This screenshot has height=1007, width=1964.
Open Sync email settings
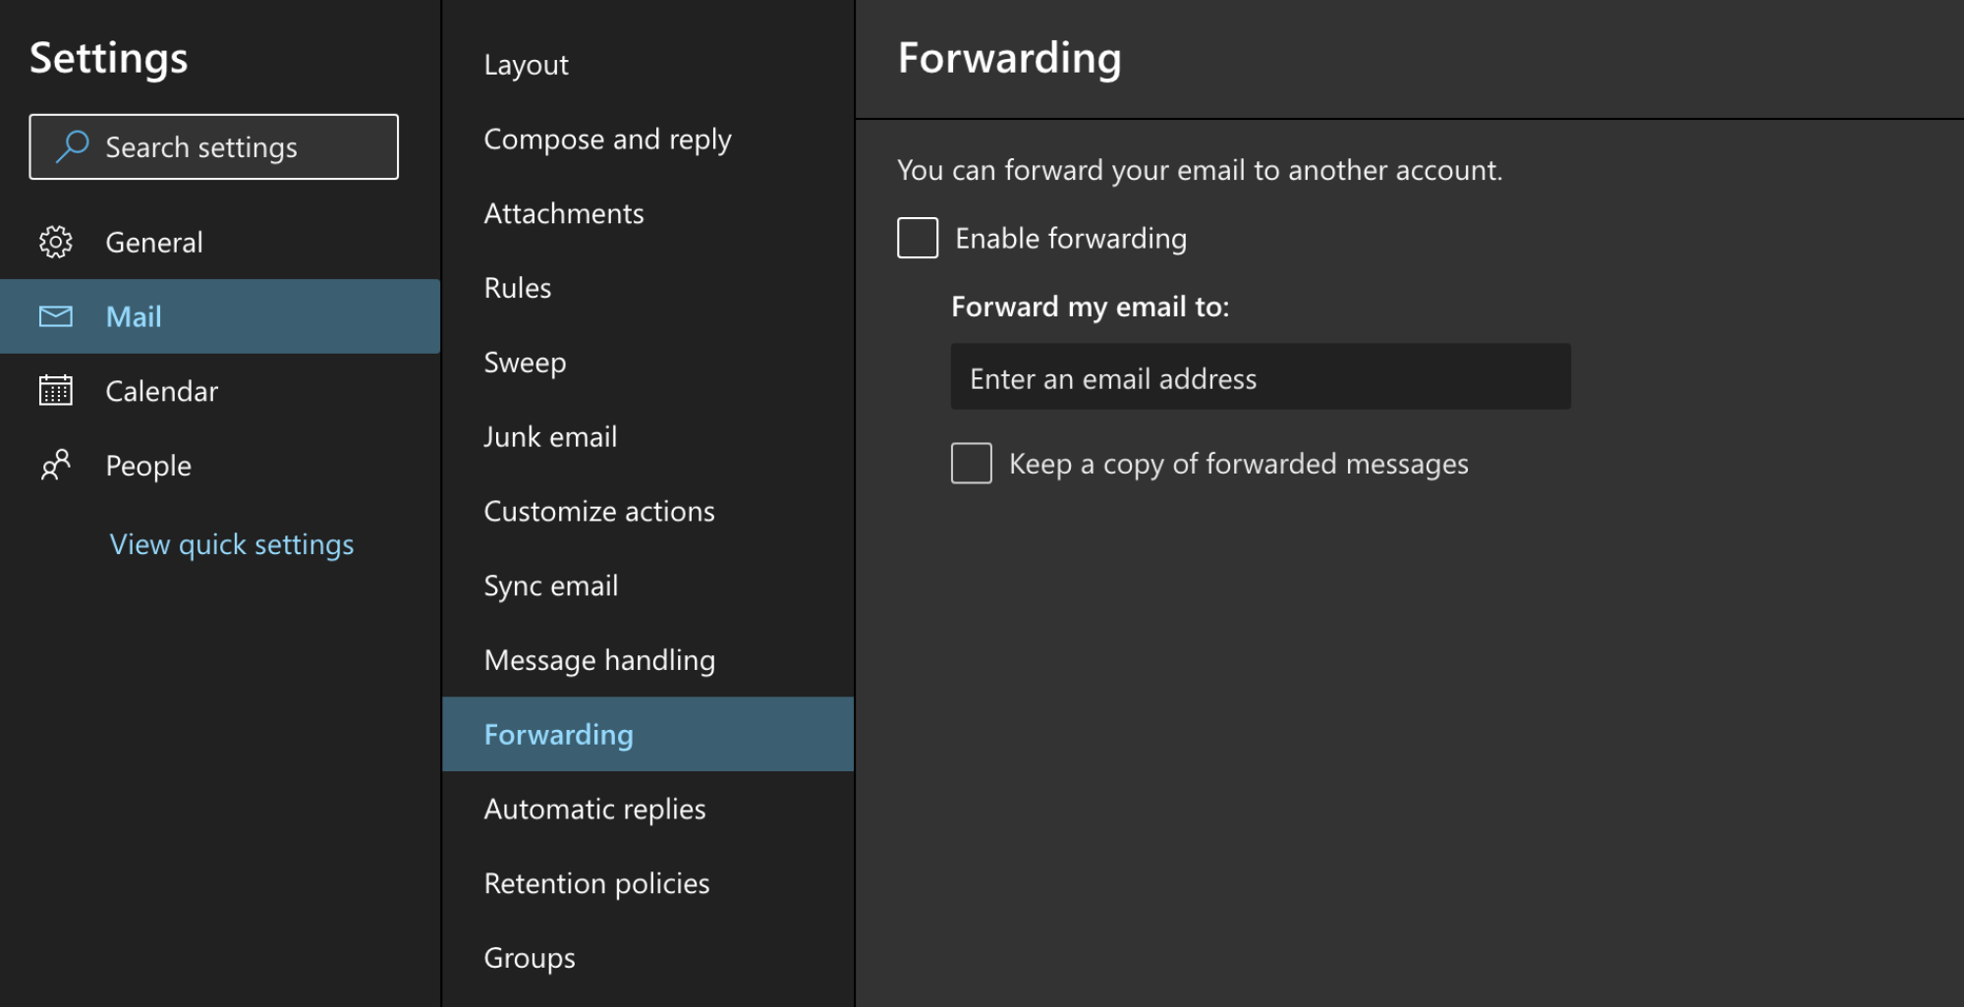(x=648, y=586)
